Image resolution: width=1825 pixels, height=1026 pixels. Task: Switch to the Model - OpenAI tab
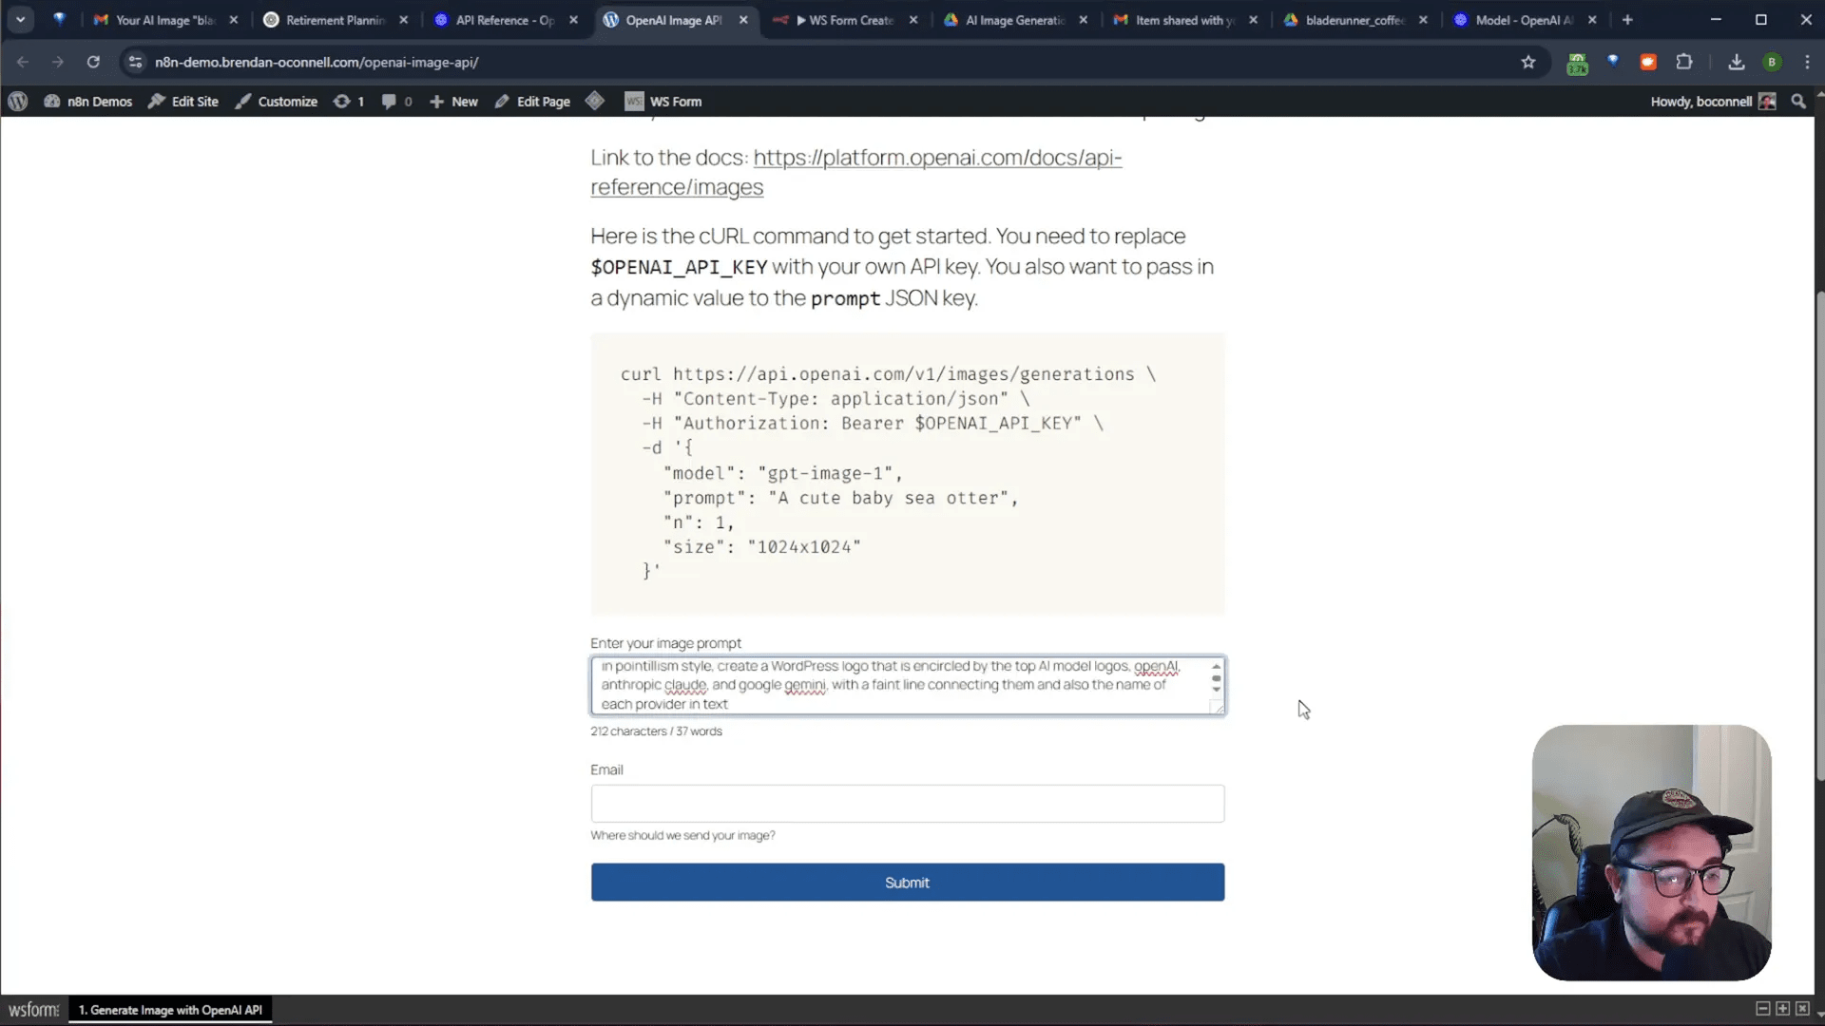[x=1524, y=20]
